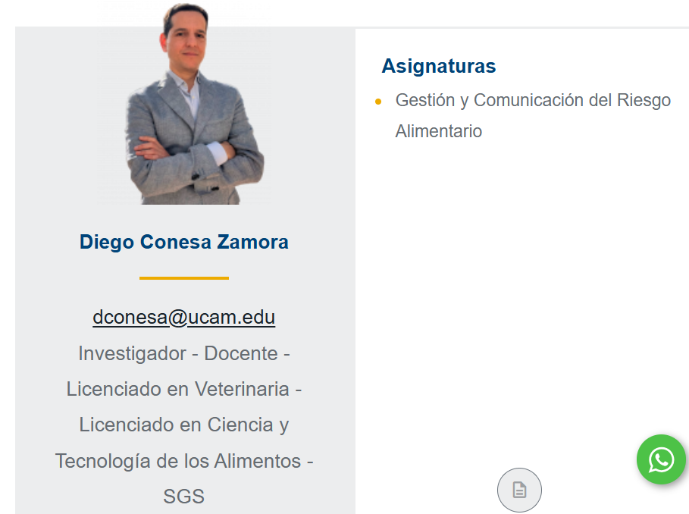
Task: Click the yellow divider under the name
Action: (183, 278)
